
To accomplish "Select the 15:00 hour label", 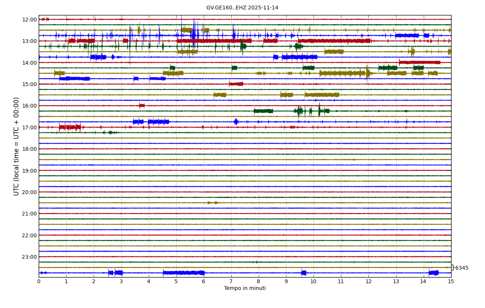I will point(29,84).
